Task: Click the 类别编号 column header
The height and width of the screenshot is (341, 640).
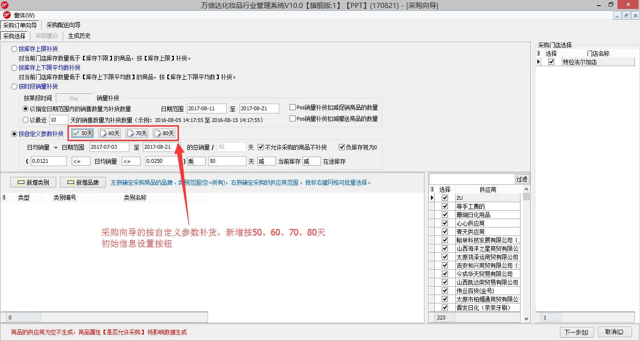Action: click(x=65, y=198)
